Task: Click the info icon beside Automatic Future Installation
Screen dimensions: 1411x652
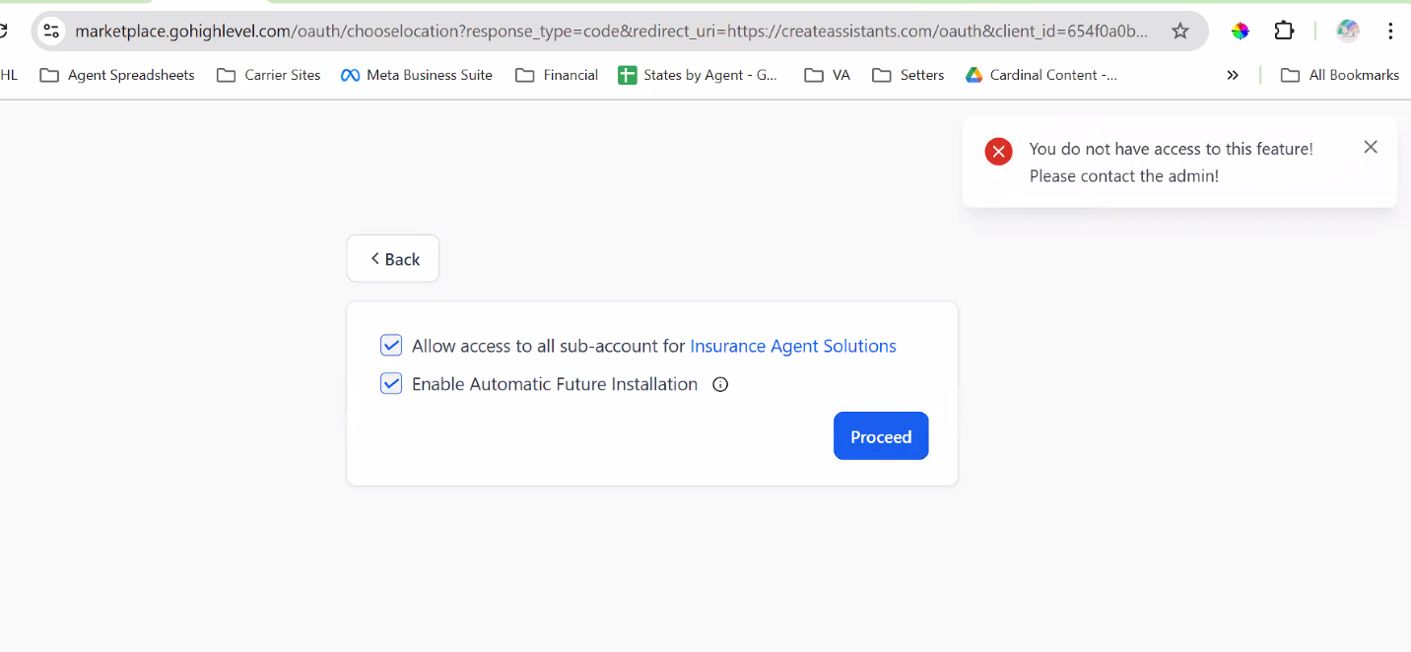Action: tap(720, 384)
